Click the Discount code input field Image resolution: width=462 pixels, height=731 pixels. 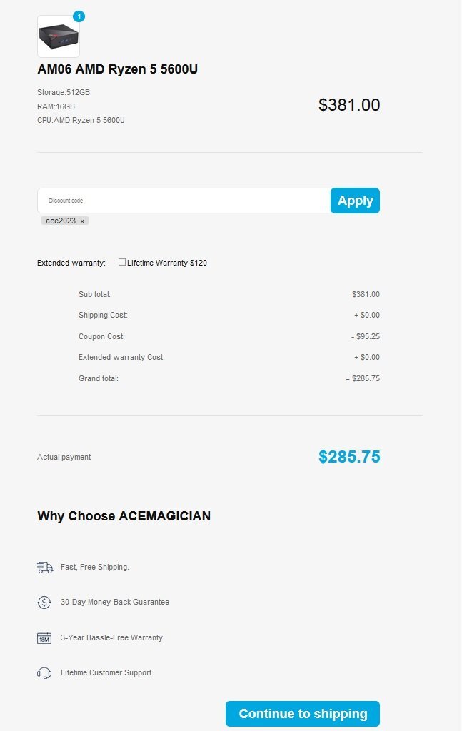184,201
